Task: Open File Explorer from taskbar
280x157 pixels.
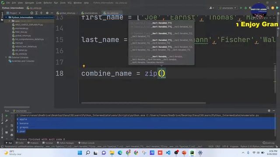Action: [112, 153]
